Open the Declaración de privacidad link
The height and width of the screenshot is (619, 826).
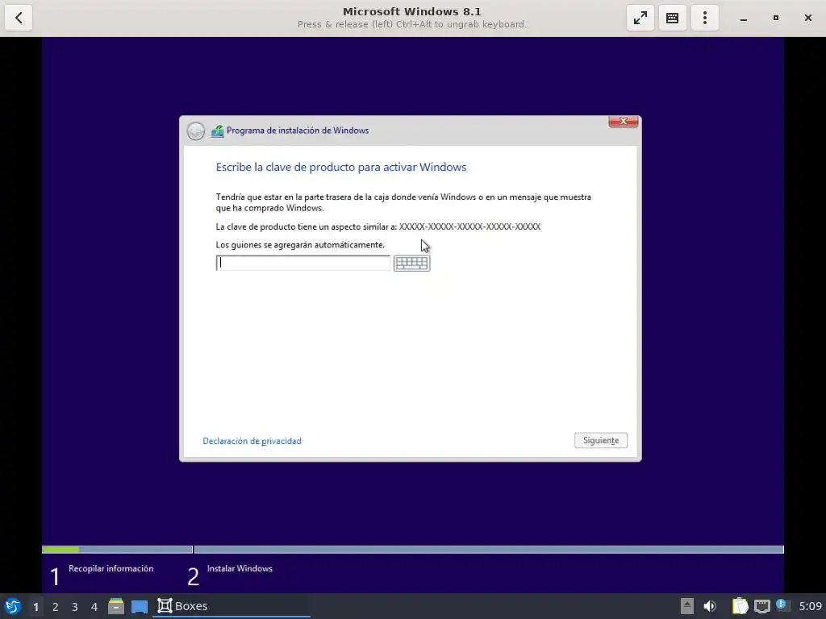pyautogui.click(x=252, y=441)
